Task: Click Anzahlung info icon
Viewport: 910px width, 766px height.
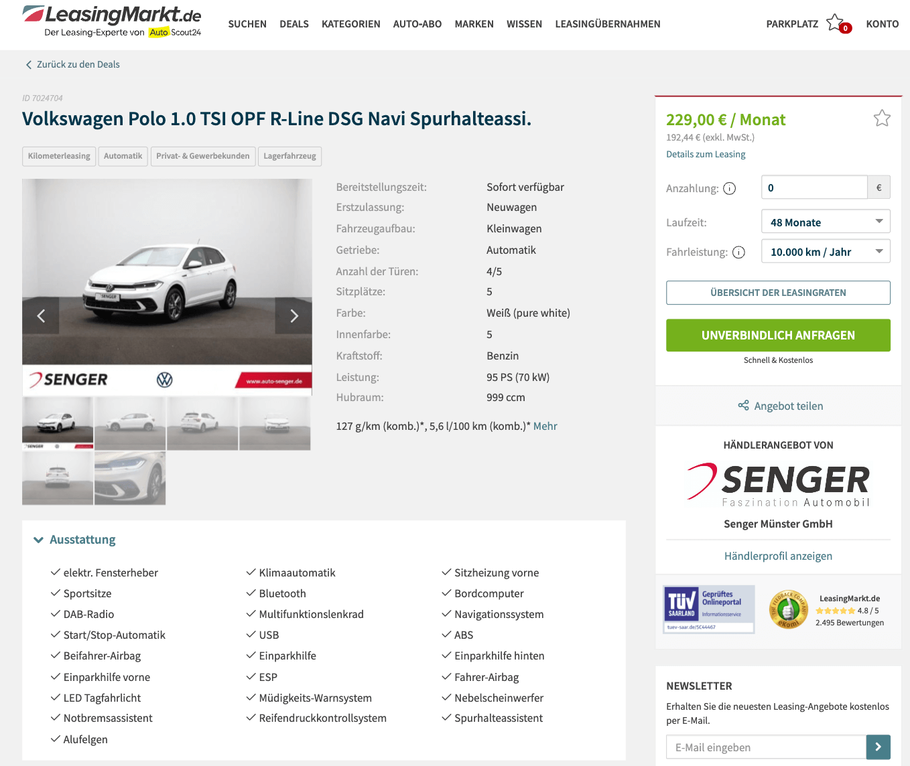Action: [730, 189]
